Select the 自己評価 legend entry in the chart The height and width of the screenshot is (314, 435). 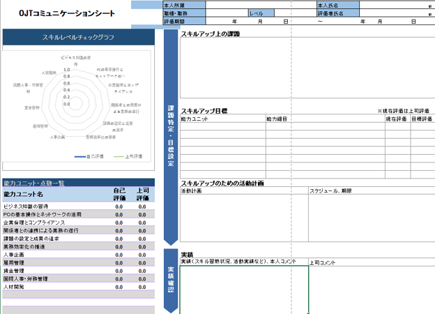coord(89,156)
